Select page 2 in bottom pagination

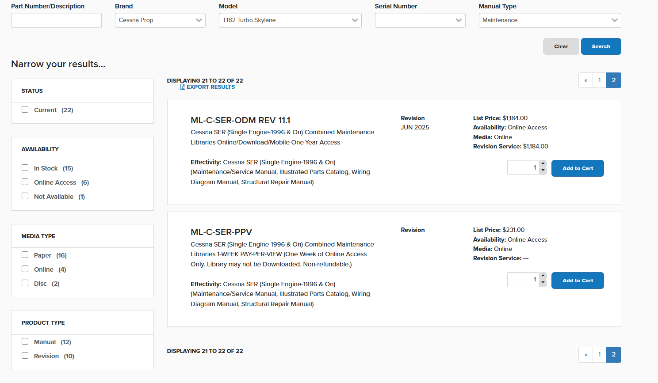(x=613, y=355)
